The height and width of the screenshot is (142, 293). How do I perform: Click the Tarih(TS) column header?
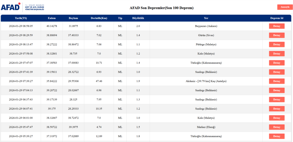(x=21, y=18)
